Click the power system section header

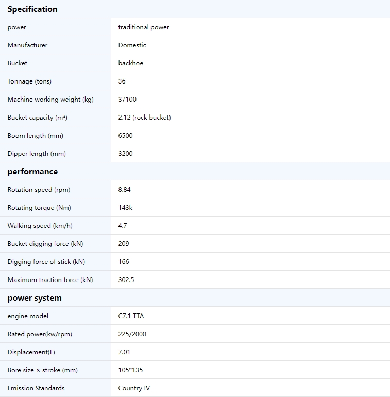[34, 298]
